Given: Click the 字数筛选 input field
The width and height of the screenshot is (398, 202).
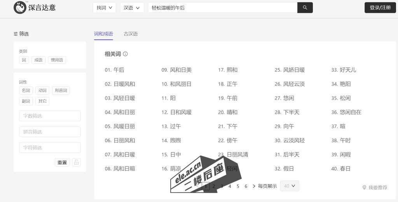Looking at the screenshot, I should [x=50, y=116].
